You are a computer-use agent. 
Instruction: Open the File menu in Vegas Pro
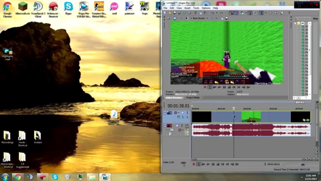pyautogui.click(x=165, y=8)
